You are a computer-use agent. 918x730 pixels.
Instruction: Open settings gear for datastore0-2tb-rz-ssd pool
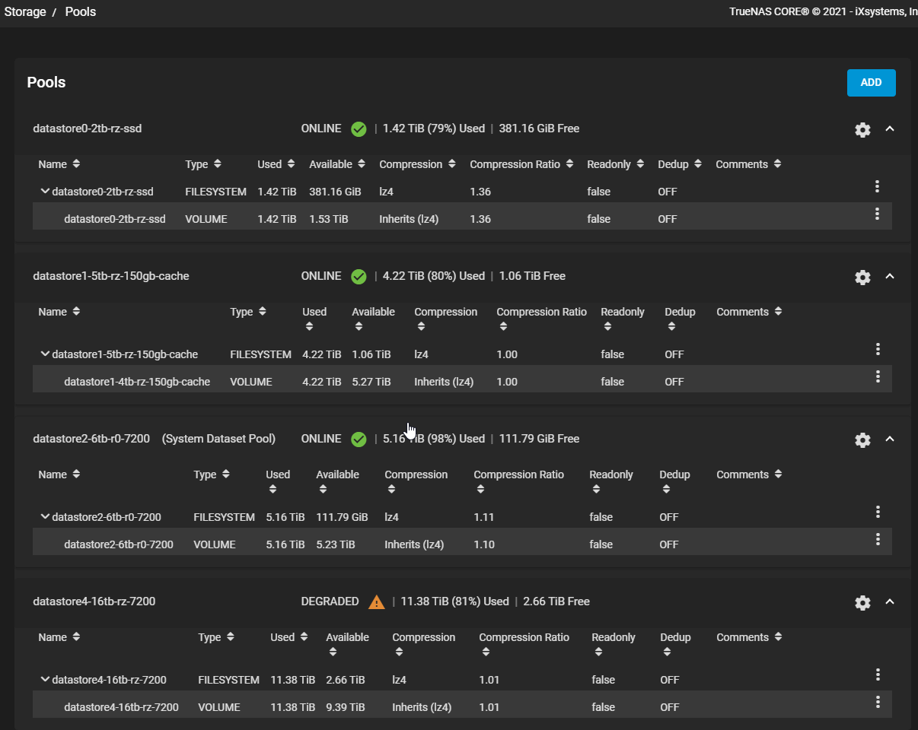pos(862,130)
